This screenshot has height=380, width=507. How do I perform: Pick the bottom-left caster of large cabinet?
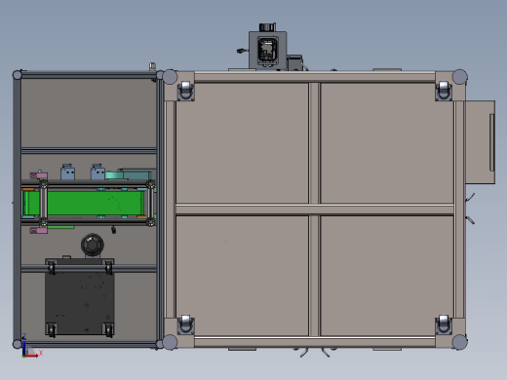[x=186, y=324]
